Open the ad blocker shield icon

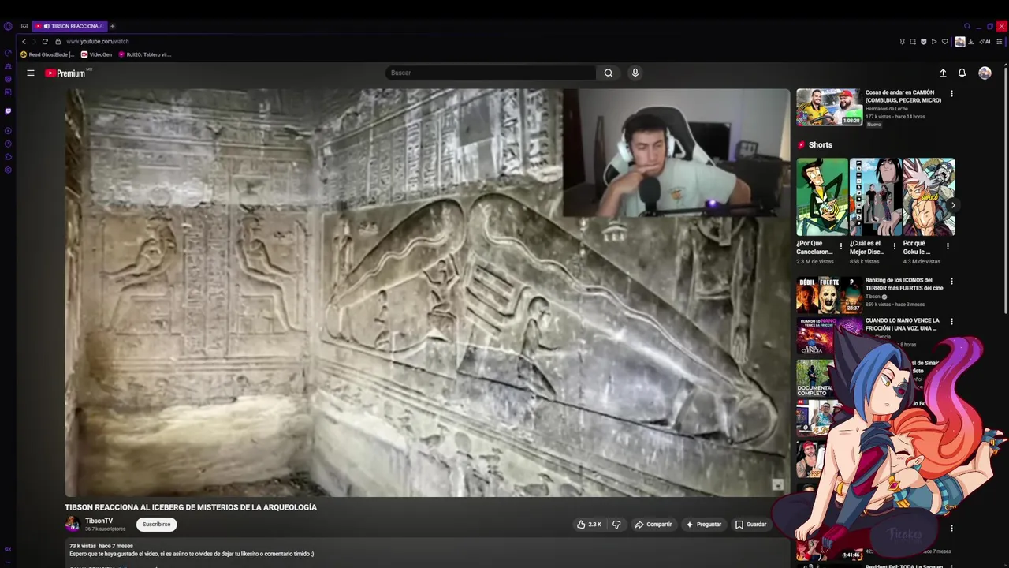[x=924, y=41]
